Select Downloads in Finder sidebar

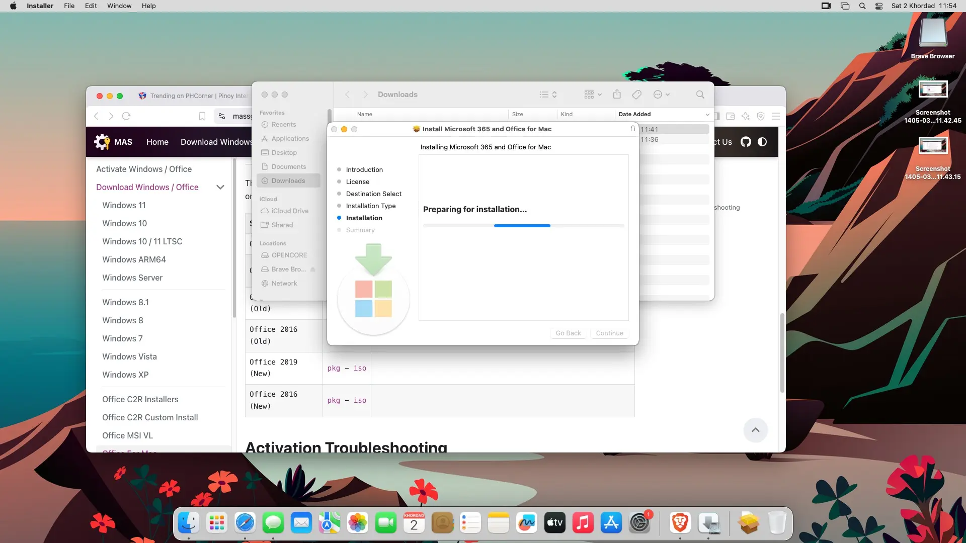288,180
